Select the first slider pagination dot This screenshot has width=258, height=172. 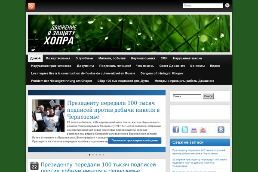click(90, 155)
